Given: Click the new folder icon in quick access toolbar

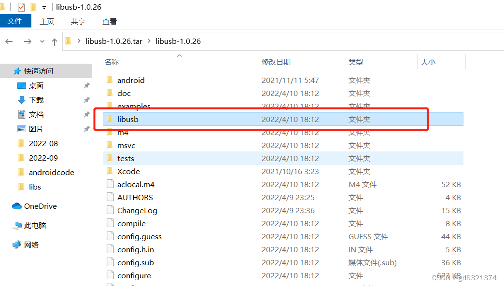Looking at the screenshot, I should click(x=33, y=7).
